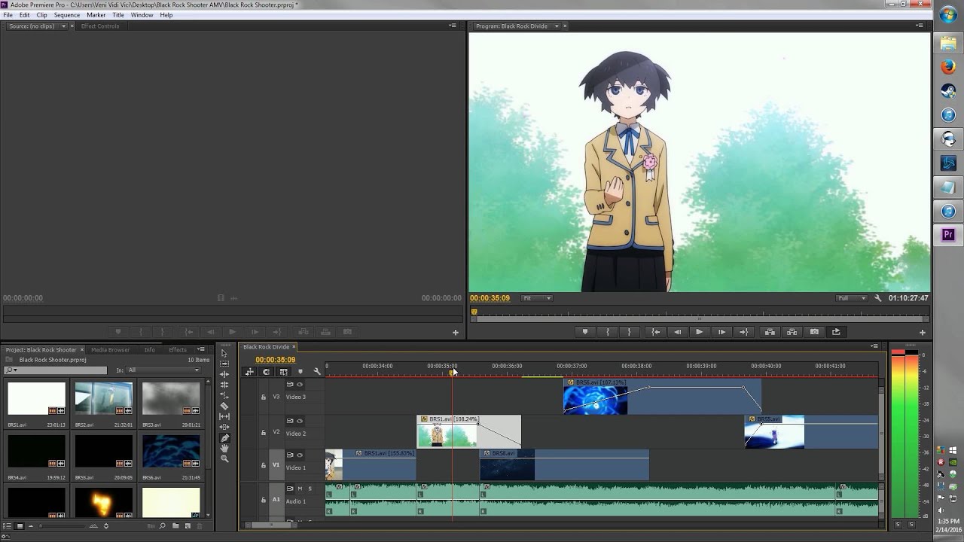Open Project panel flyout menu
Viewport: 964px width, 542px height.
[201, 349]
